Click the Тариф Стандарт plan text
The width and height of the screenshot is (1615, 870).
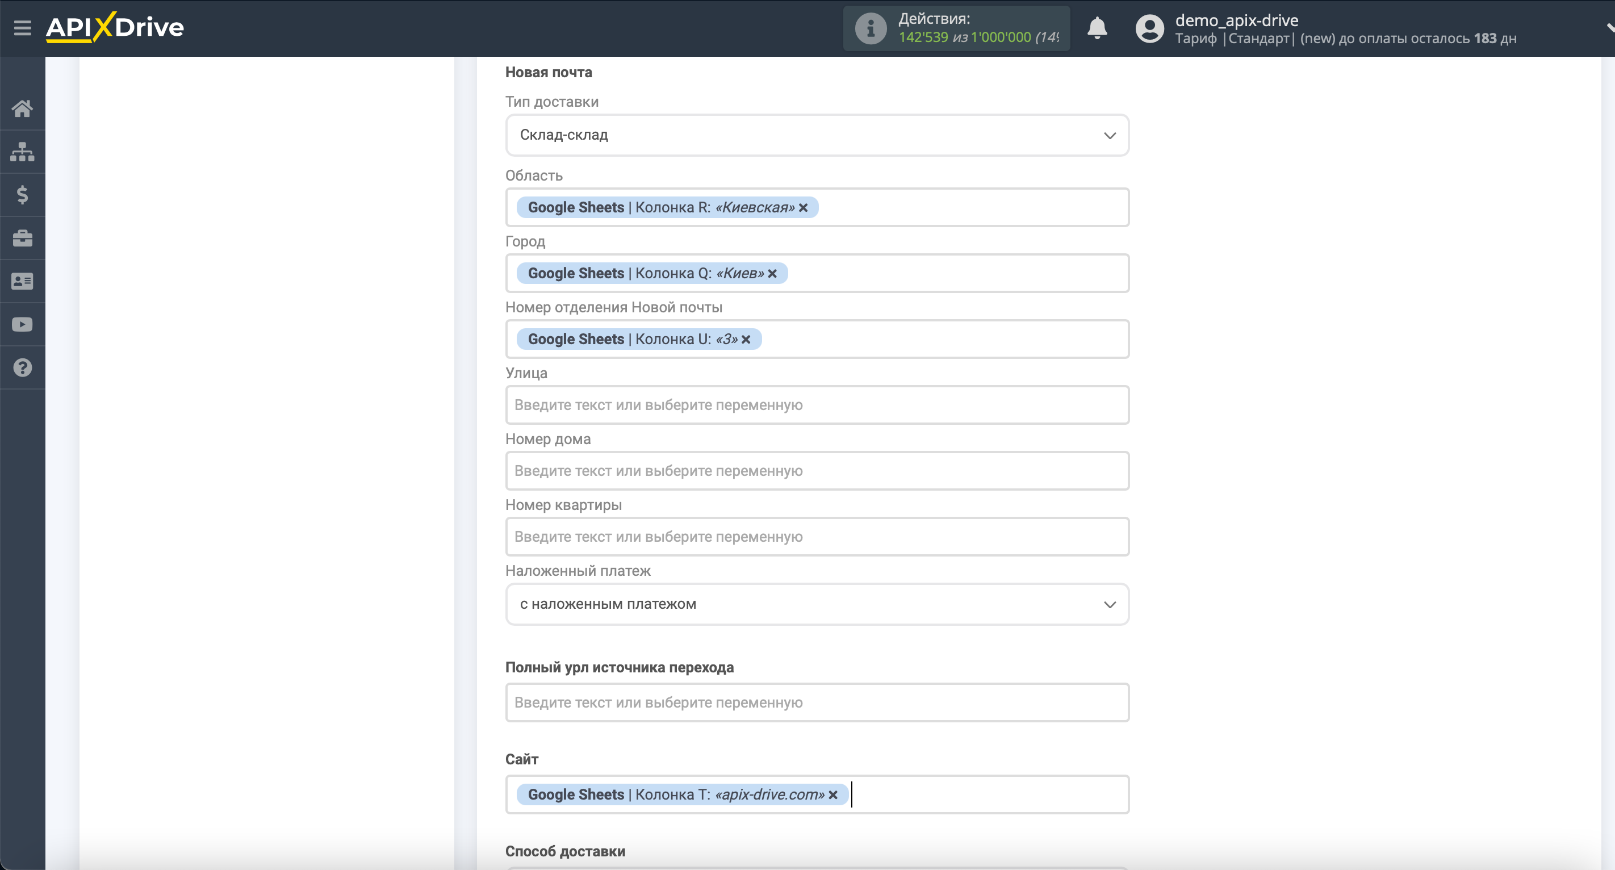[1345, 38]
